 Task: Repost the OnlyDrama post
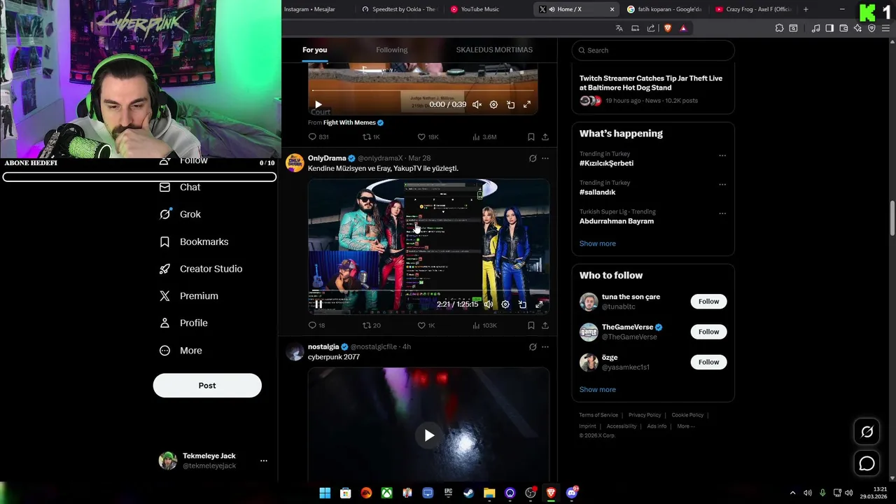tap(372, 325)
